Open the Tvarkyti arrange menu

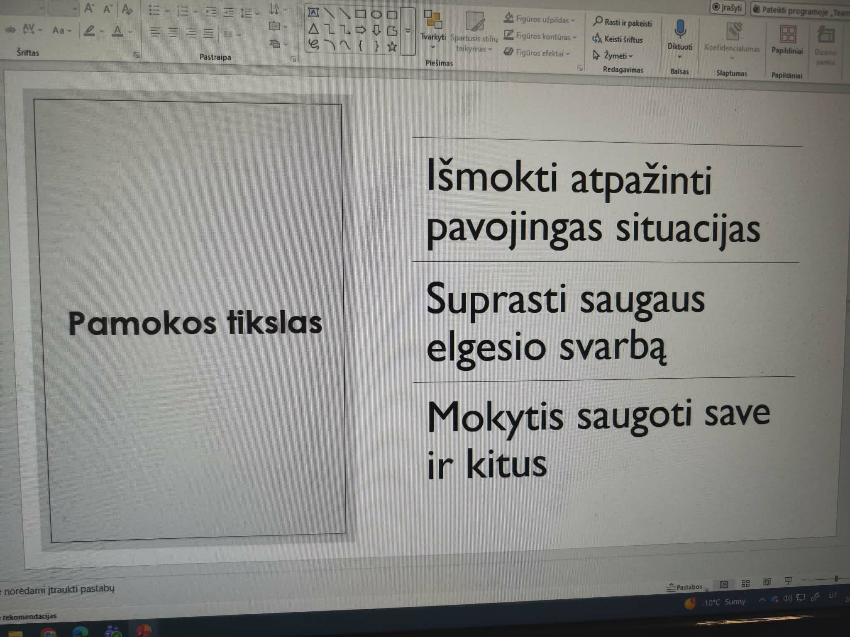coord(433,29)
